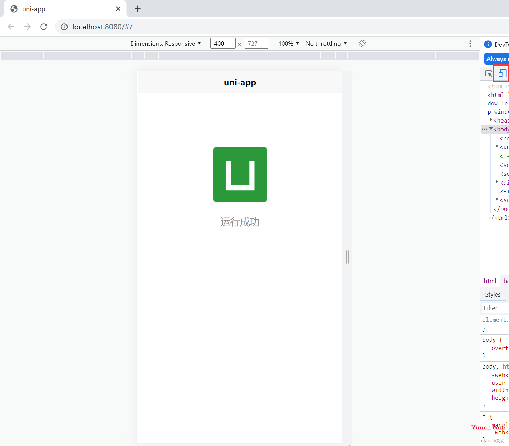Click the 运行成功 text

click(240, 222)
